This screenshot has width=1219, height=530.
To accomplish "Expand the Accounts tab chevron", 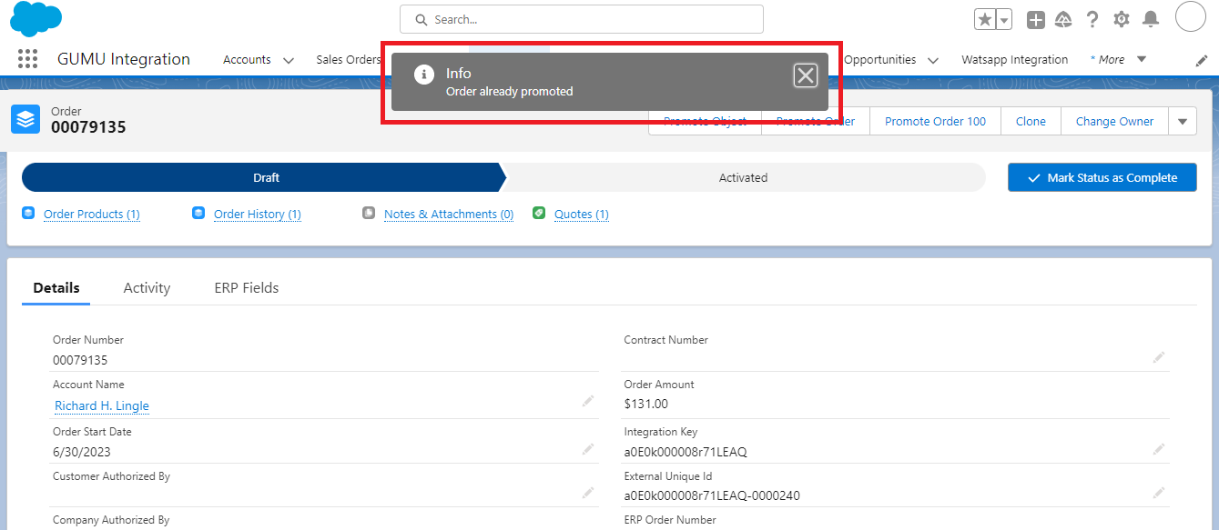I will (x=289, y=61).
